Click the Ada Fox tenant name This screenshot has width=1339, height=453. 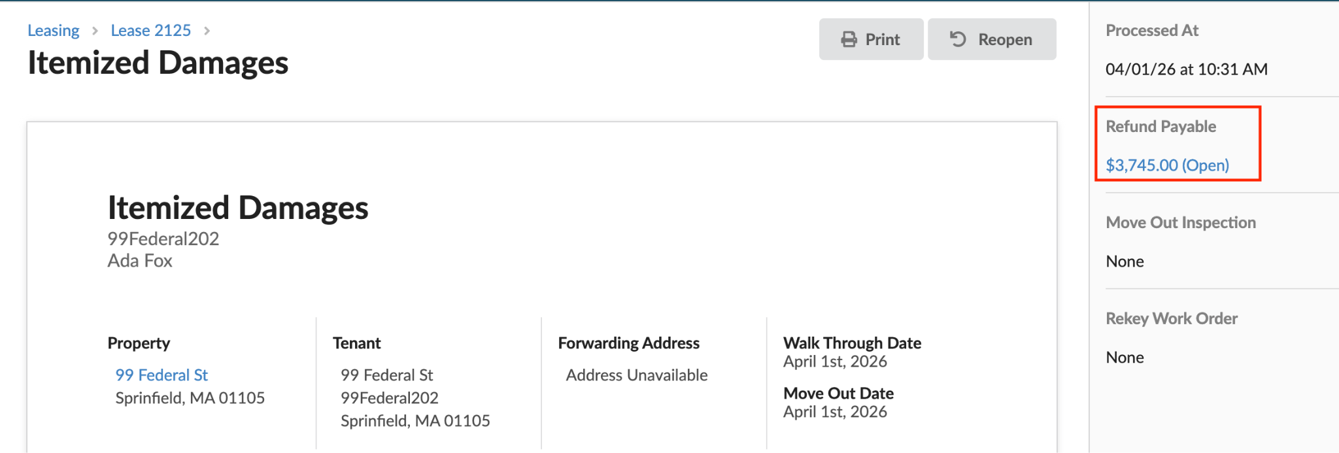point(140,261)
